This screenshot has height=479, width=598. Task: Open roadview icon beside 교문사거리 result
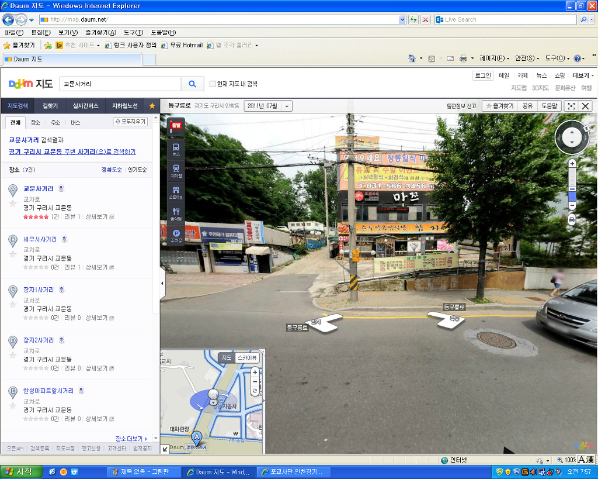click(x=61, y=188)
